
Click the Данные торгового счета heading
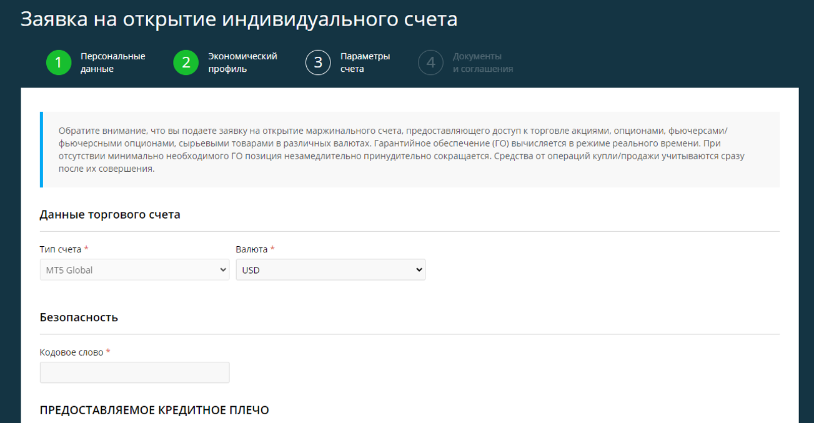click(110, 214)
